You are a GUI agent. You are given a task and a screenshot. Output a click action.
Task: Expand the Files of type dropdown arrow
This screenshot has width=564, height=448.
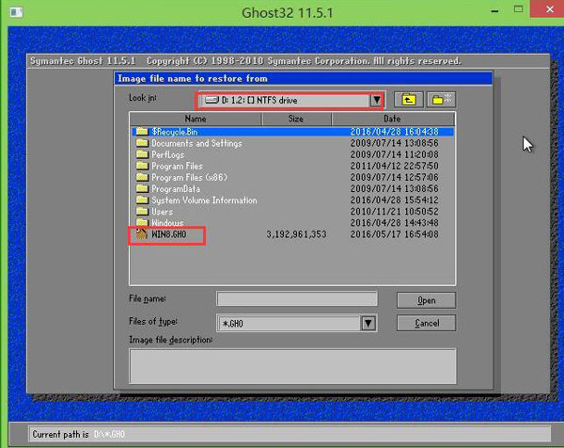click(368, 323)
